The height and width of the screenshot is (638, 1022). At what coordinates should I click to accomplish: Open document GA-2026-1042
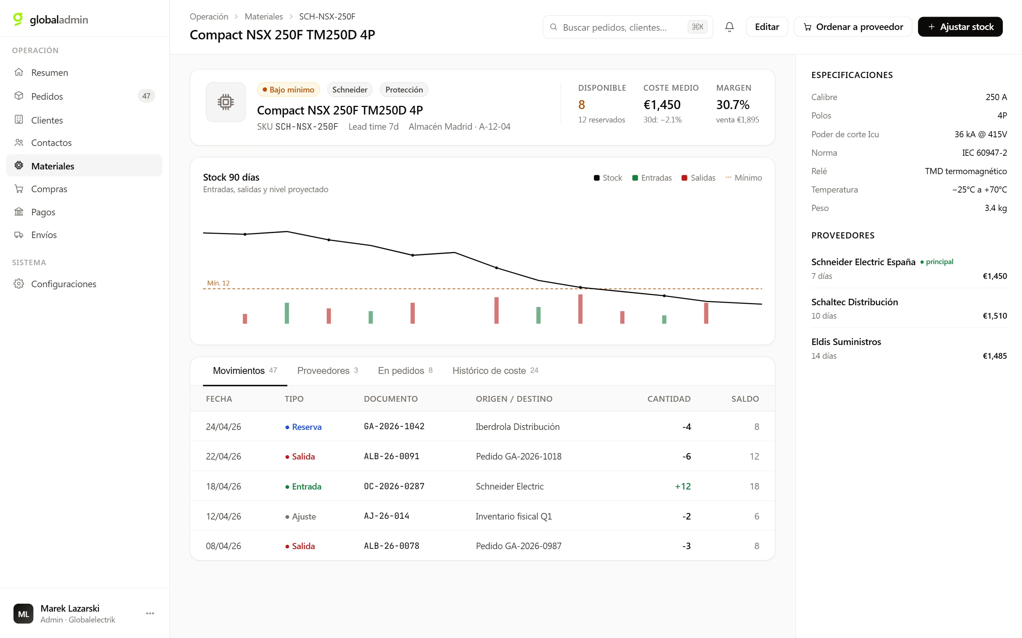click(394, 426)
